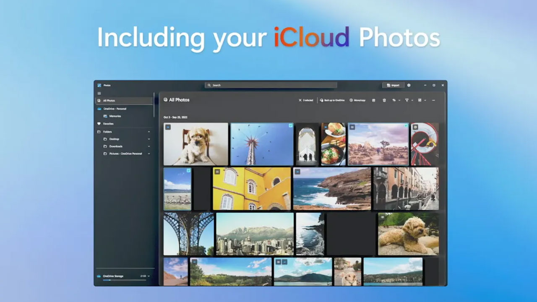
Task: Expand the Downloads folder chevron
Action: (149, 146)
